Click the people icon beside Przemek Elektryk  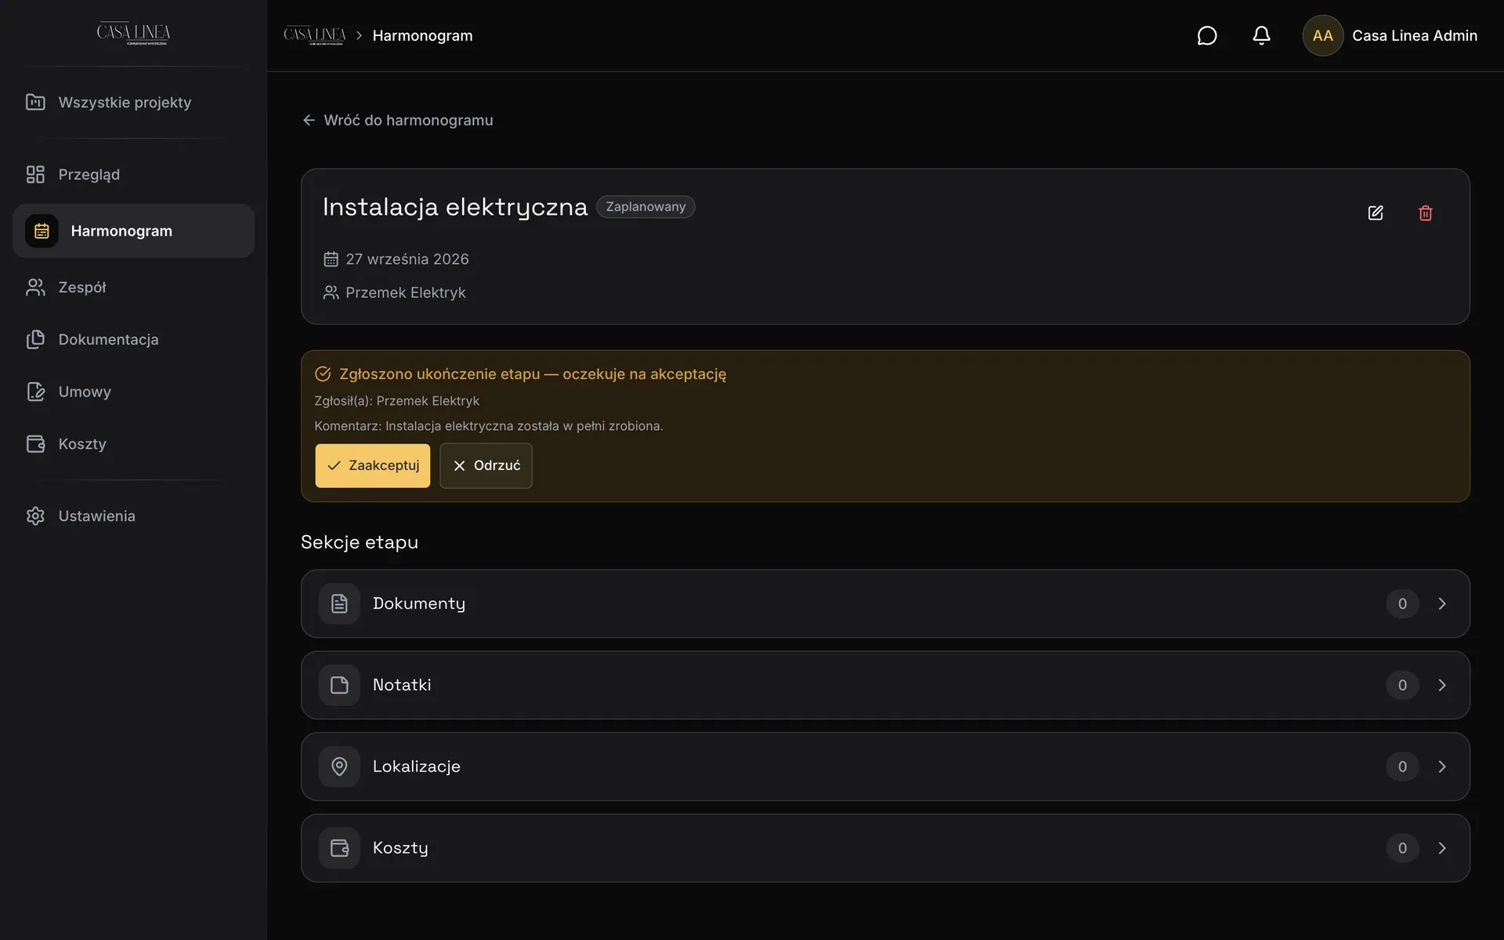[x=331, y=292]
